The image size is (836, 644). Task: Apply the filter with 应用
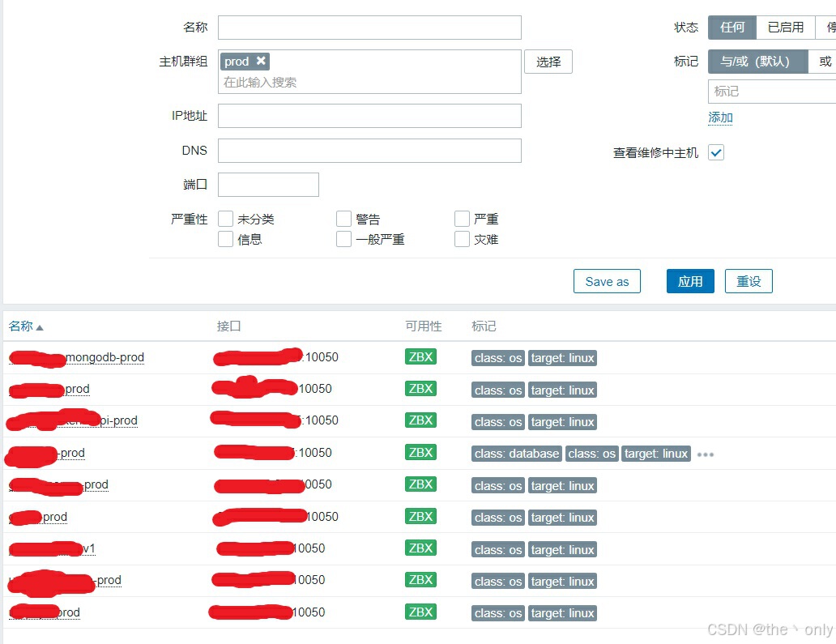(x=690, y=281)
